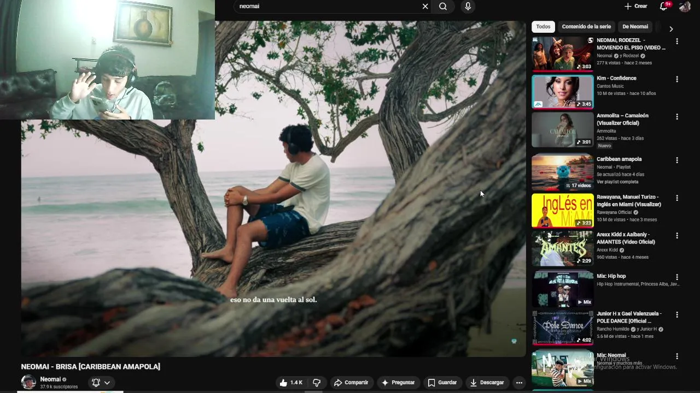
Task: Open Arexx Kidd AMANTES thumbnail
Action: (x=562, y=248)
